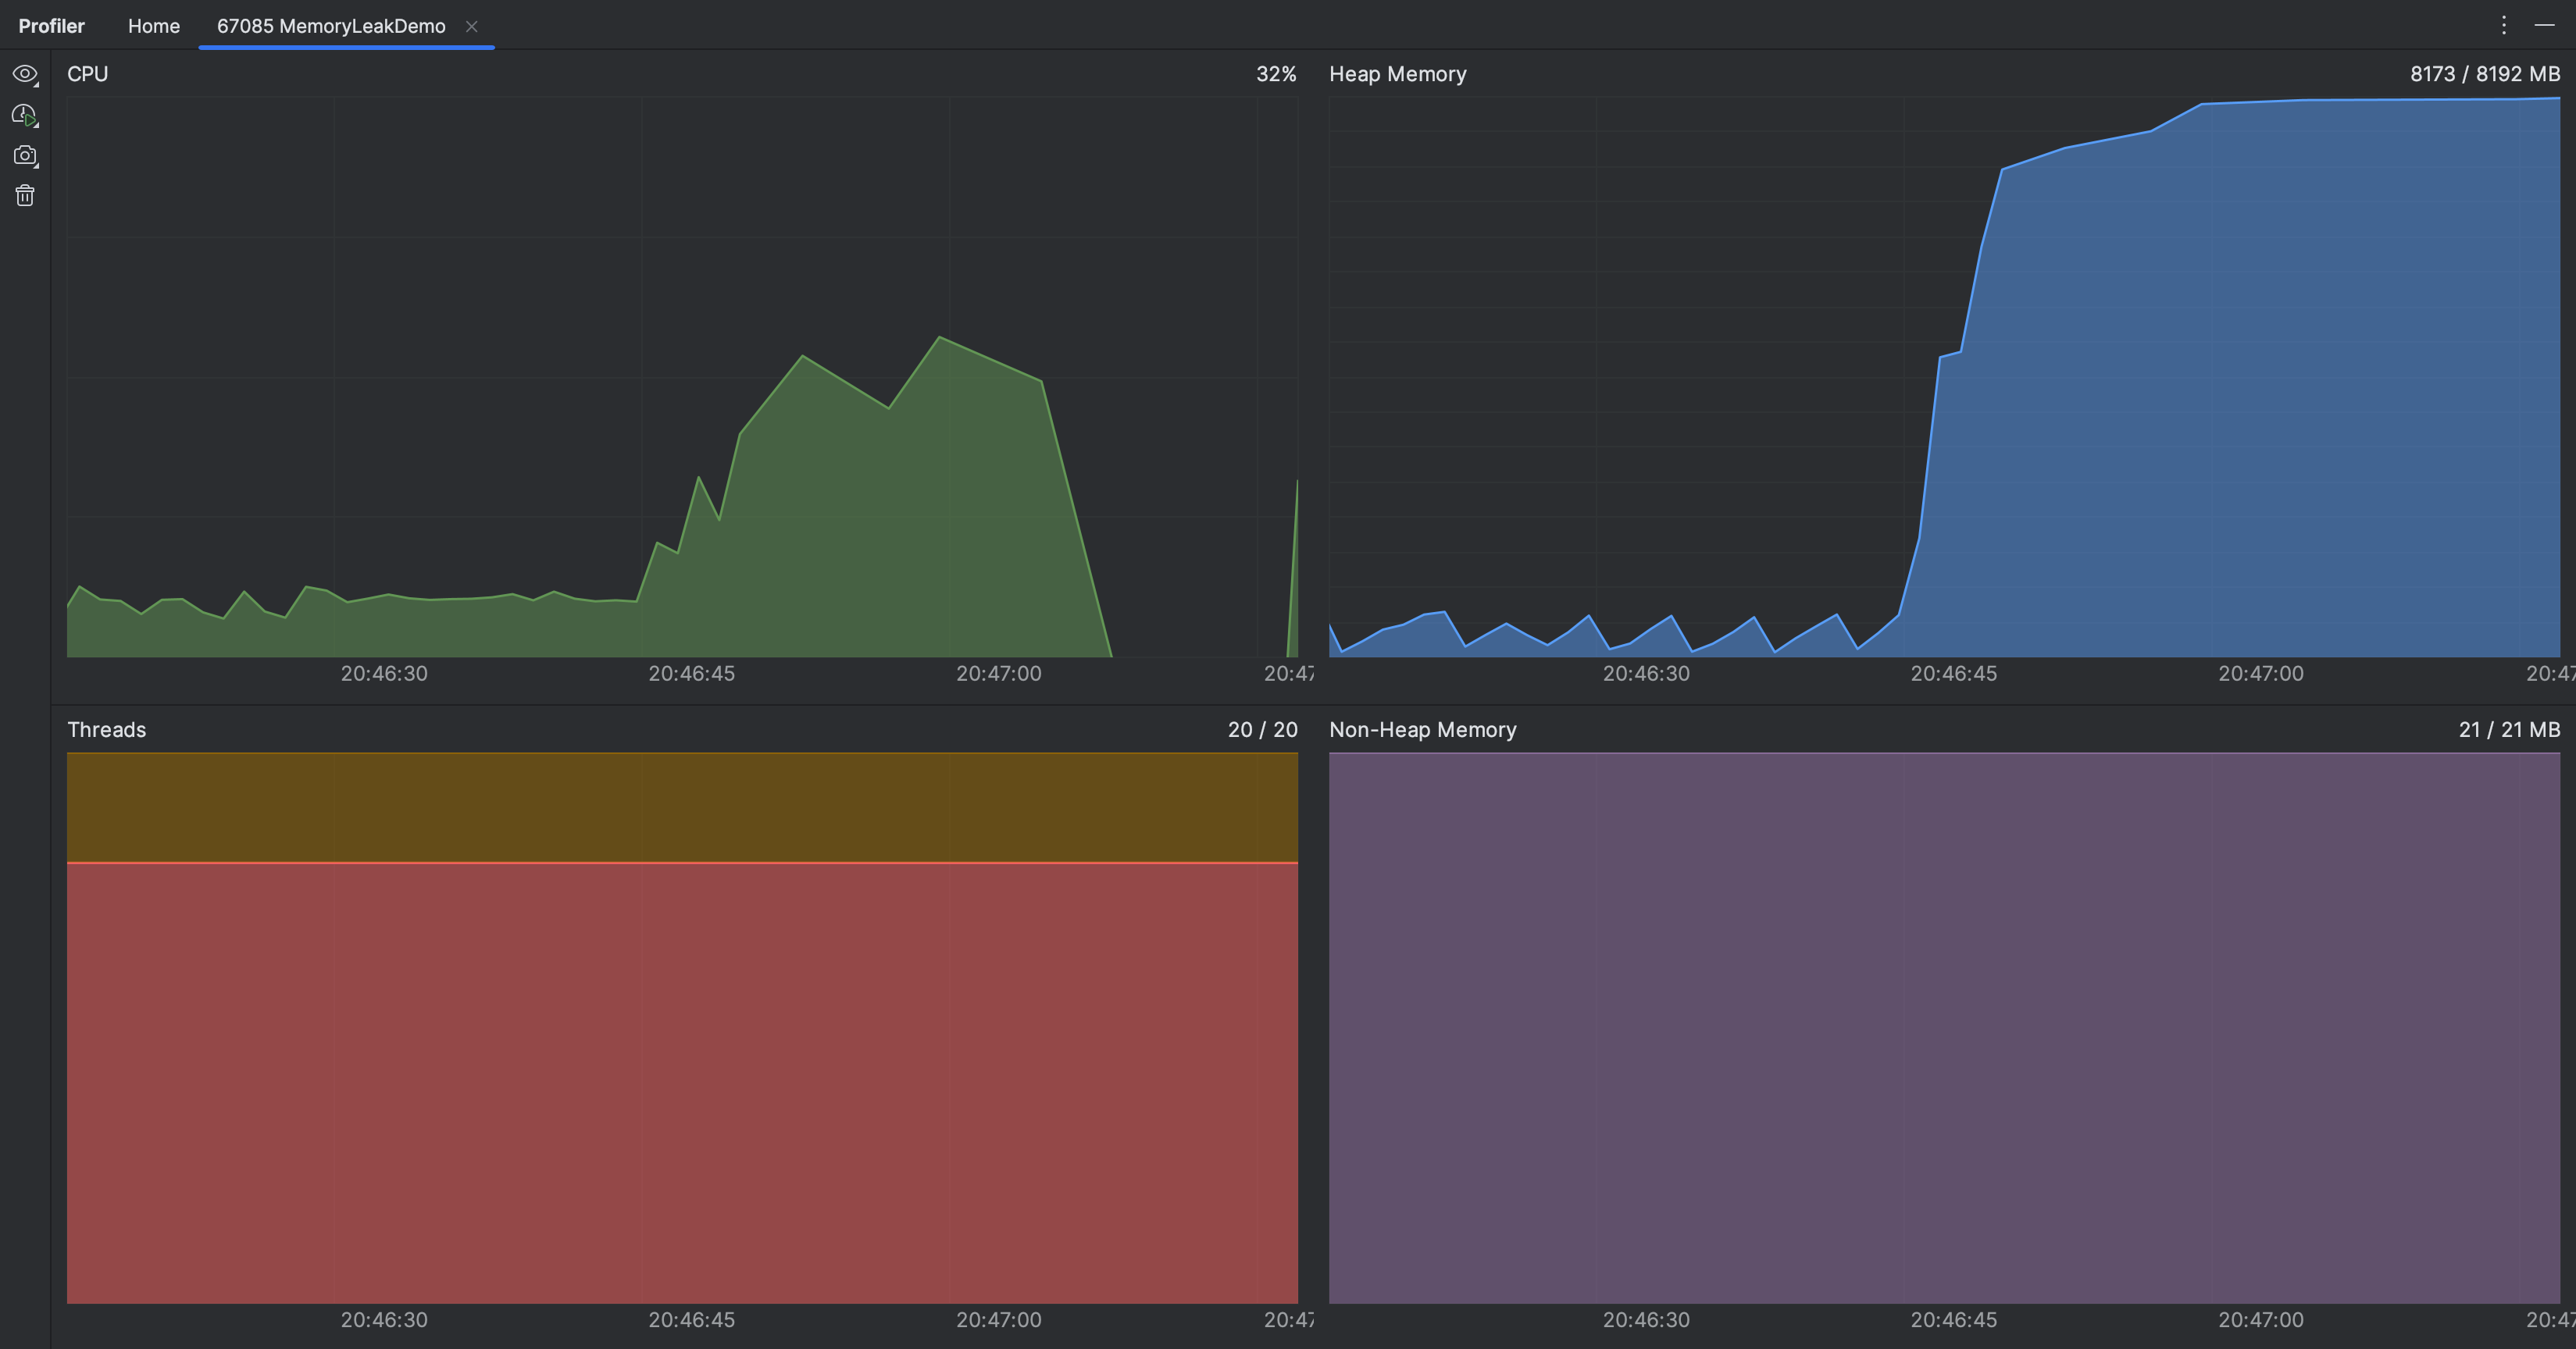Open the three-dot overflow menu
This screenshot has width=2576, height=1349.
pos(2504,25)
